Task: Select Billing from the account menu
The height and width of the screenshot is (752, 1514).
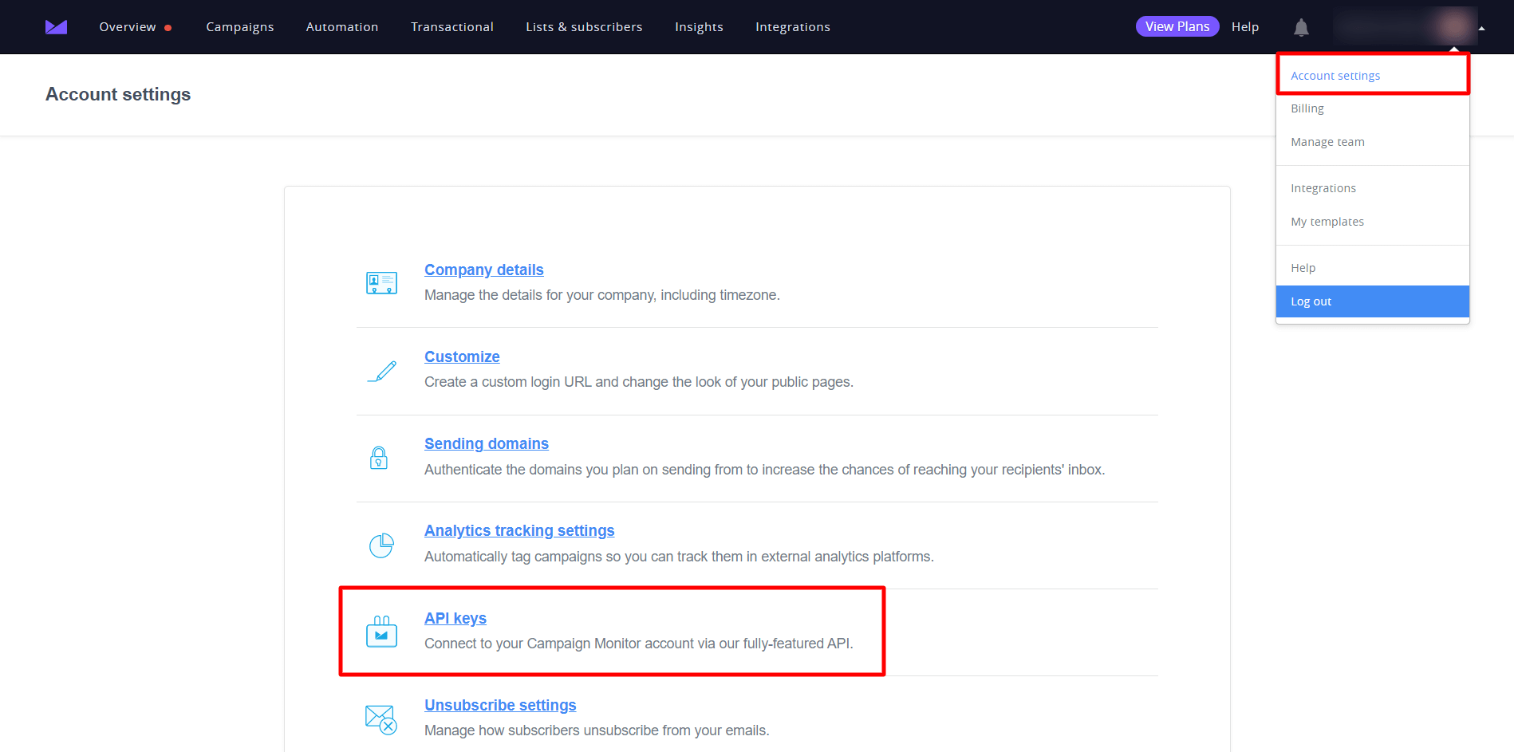Action: tap(1307, 108)
